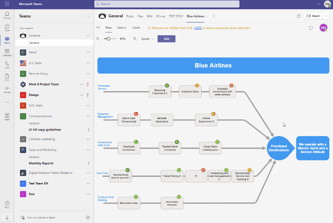Open the TEST PROJ tab
The height and width of the screenshot is (223, 333).
click(176, 16)
